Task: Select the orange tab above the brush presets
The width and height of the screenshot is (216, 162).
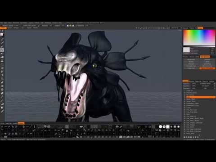Action: pos(21,123)
